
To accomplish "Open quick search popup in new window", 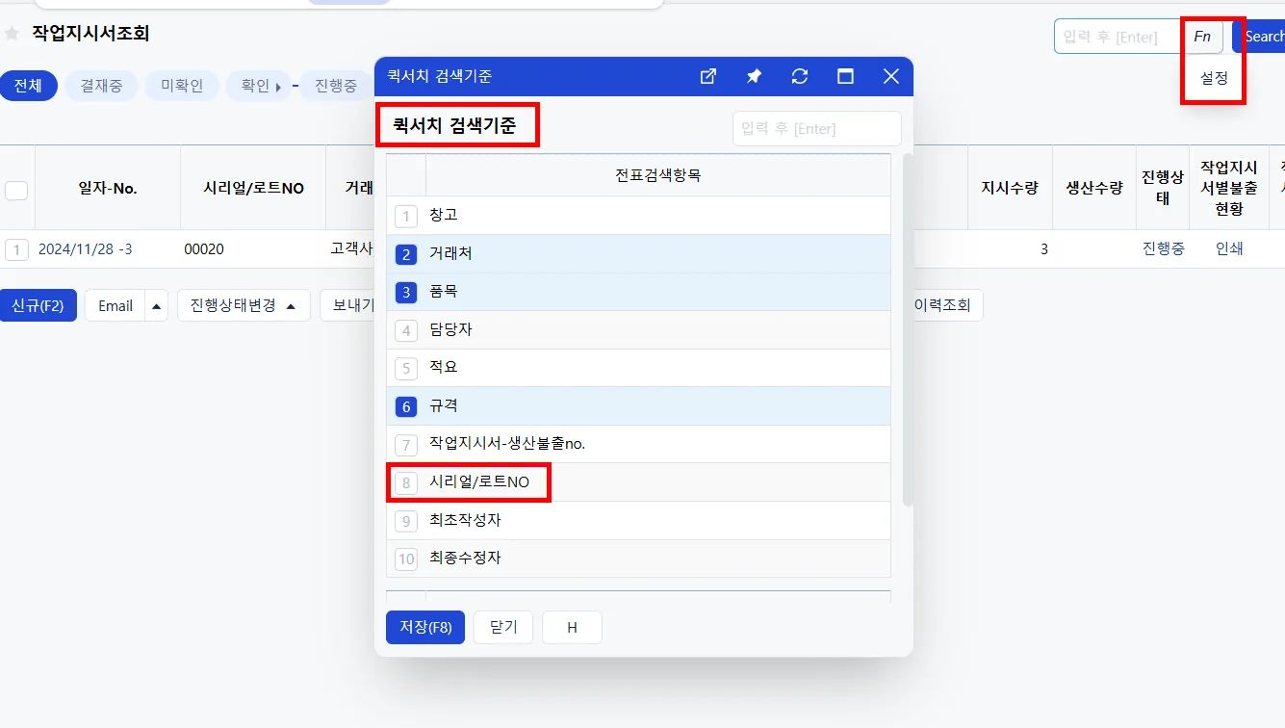I will pos(707,76).
